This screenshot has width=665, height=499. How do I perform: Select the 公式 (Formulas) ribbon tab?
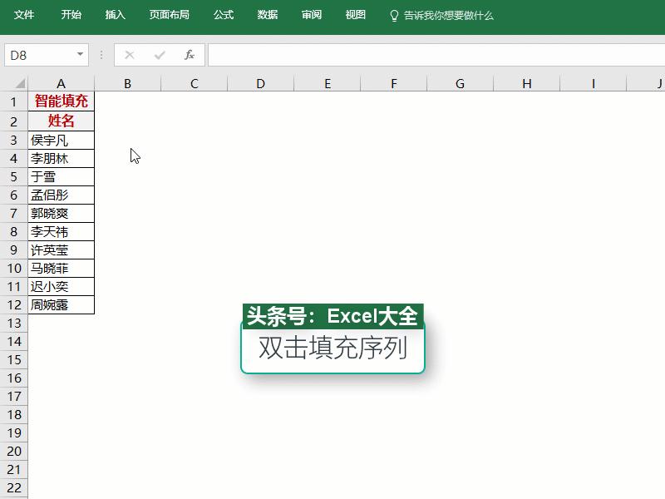tap(223, 14)
